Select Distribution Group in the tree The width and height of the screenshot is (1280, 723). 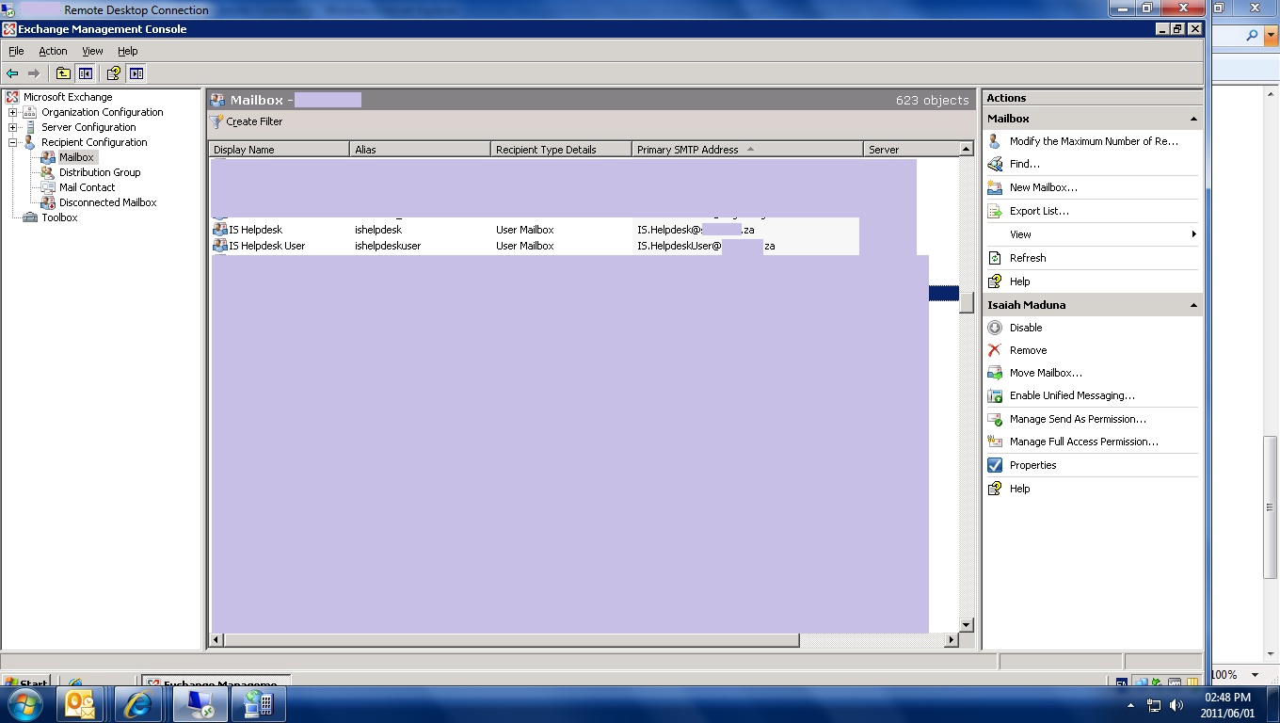point(100,172)
